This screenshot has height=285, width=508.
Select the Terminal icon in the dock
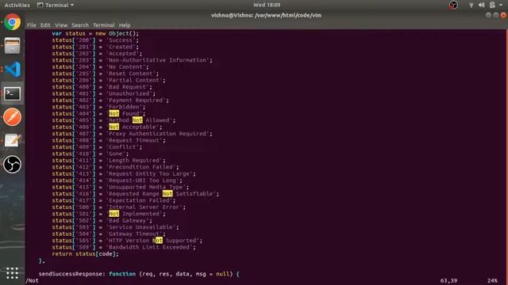[x=13, y=93]
